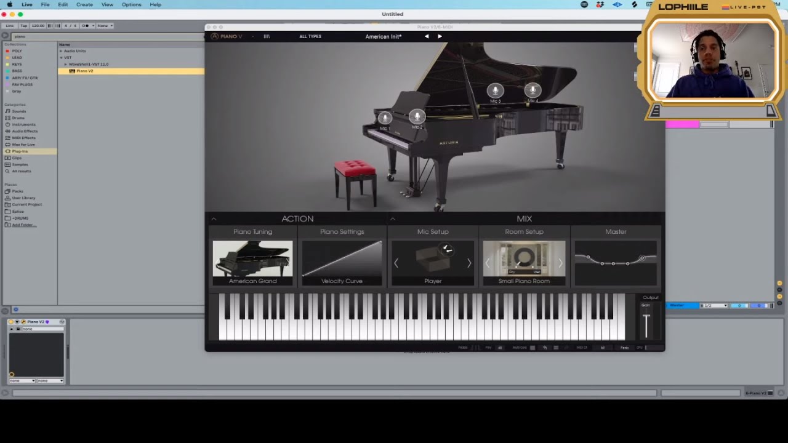This screenshot has width=788, height=443.
Task: Open the MIDI Effects category
Action: pyautogui.click(x=24, y=138)
